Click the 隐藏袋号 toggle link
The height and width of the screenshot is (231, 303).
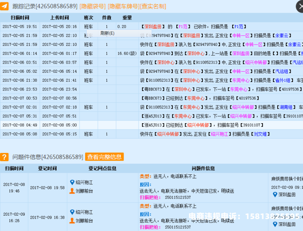tap(92, 7)
